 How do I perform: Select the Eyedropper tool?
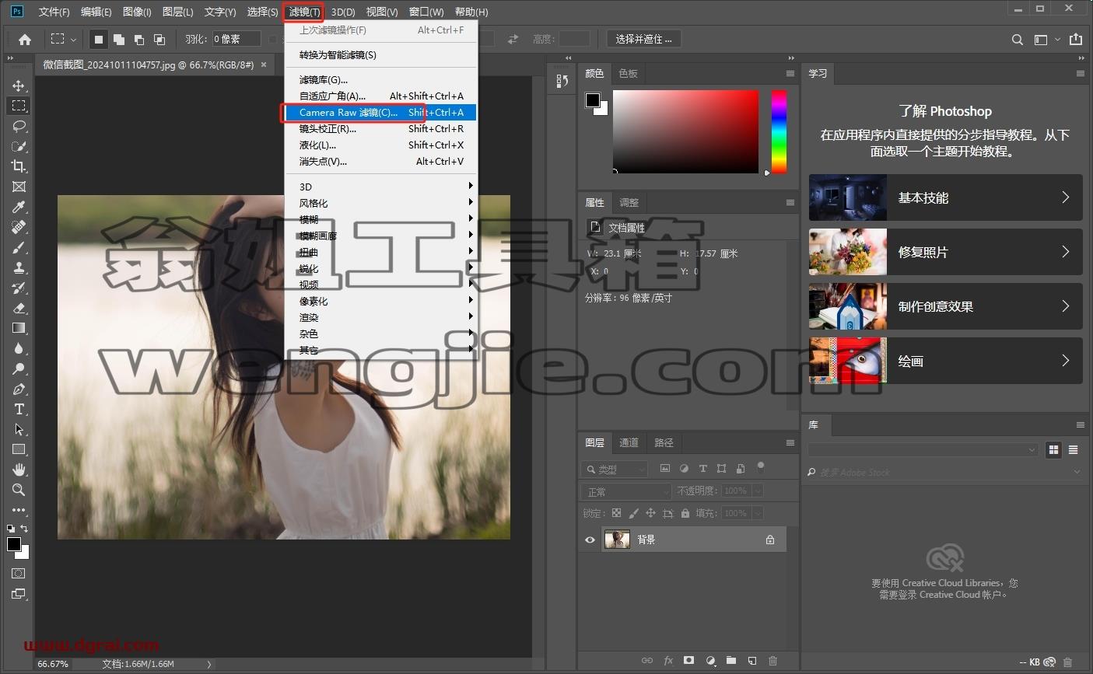pyautogui.click(x=19, y=207)
